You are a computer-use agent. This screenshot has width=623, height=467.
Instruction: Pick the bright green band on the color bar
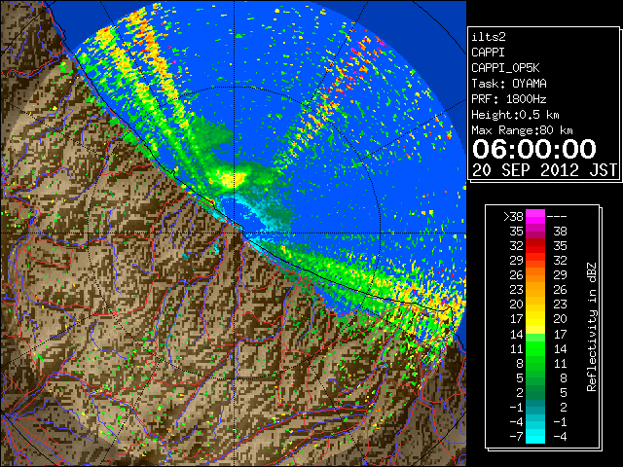tap(535, 348)
